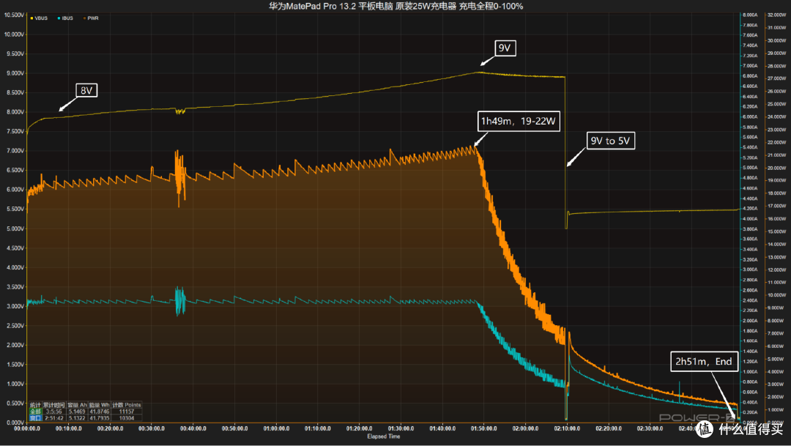Viewport: 791px width, 446px height.
Task: Click the 41.7935 energy value
Action: pos(100,417)
